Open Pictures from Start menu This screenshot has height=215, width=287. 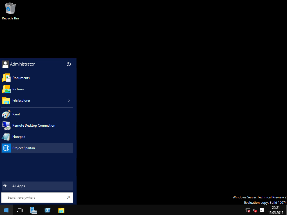[x=37, y=89]
